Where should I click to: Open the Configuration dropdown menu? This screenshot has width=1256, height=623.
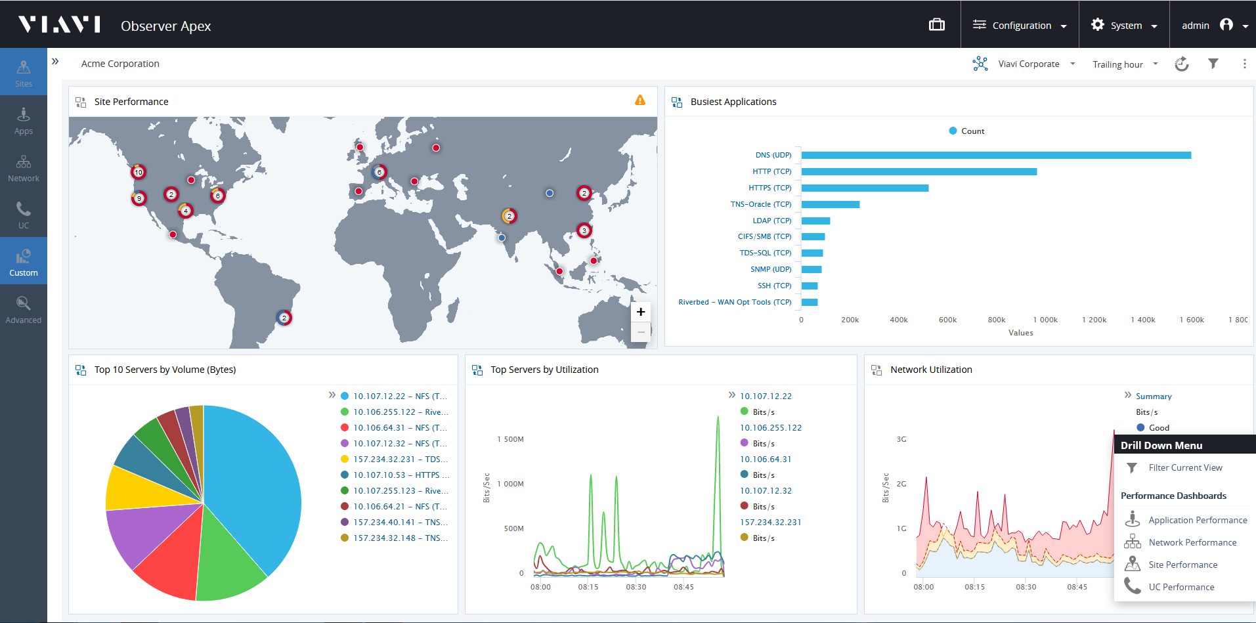tap(1020, 25)
